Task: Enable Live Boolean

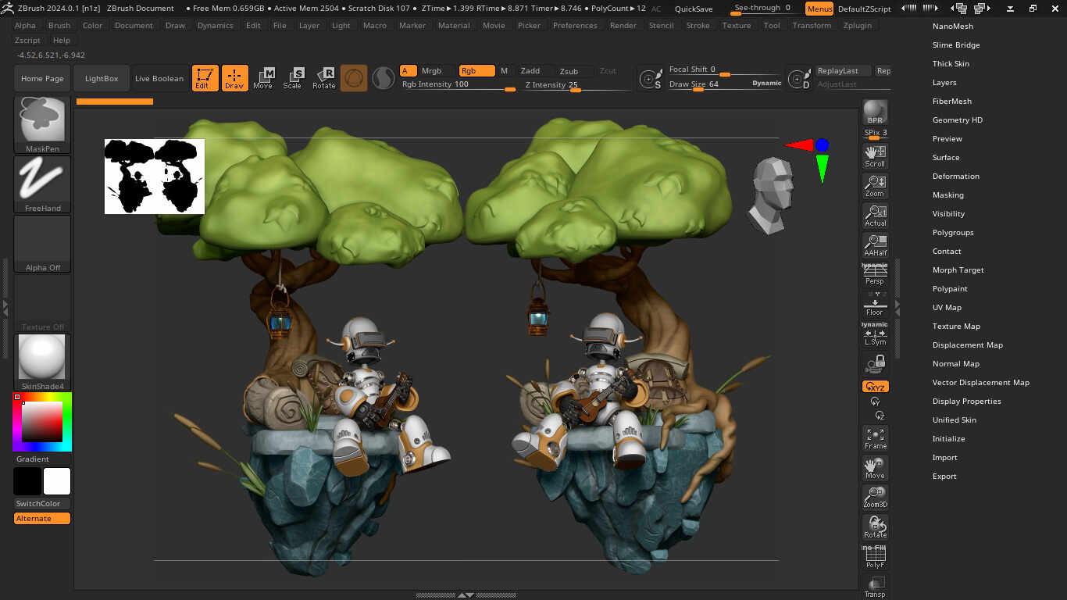Action: coord(159,77)
